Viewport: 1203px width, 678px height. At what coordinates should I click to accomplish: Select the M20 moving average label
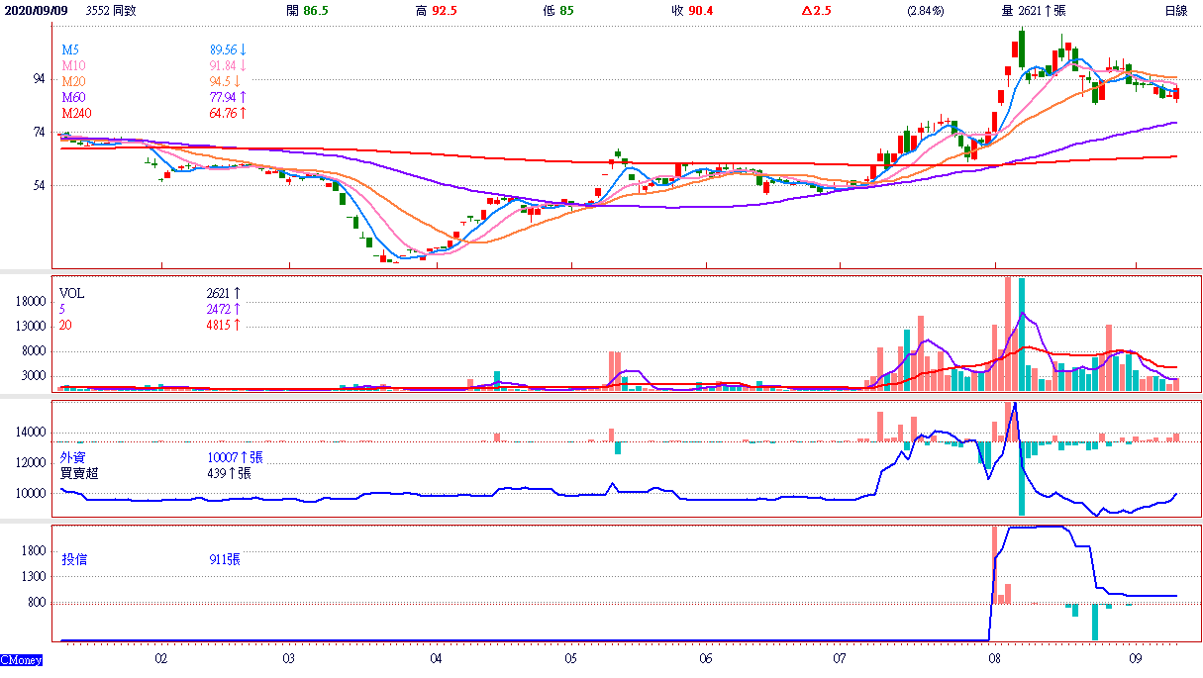73,81
